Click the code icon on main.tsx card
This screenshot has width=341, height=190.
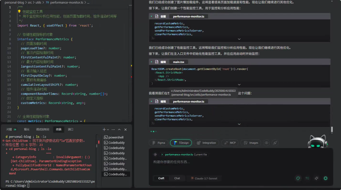point(156,62)
